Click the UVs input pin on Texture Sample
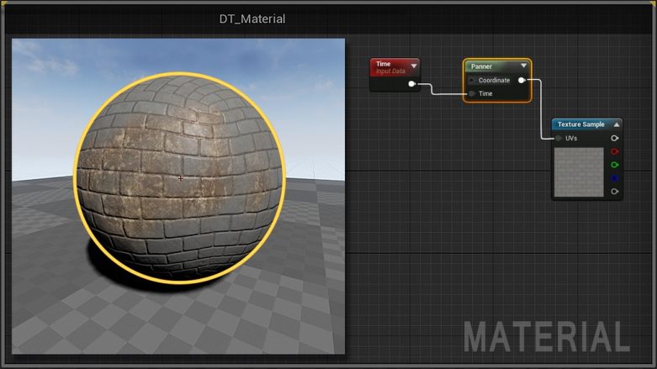The image size is (657, 369). click(x=559, y=138)
